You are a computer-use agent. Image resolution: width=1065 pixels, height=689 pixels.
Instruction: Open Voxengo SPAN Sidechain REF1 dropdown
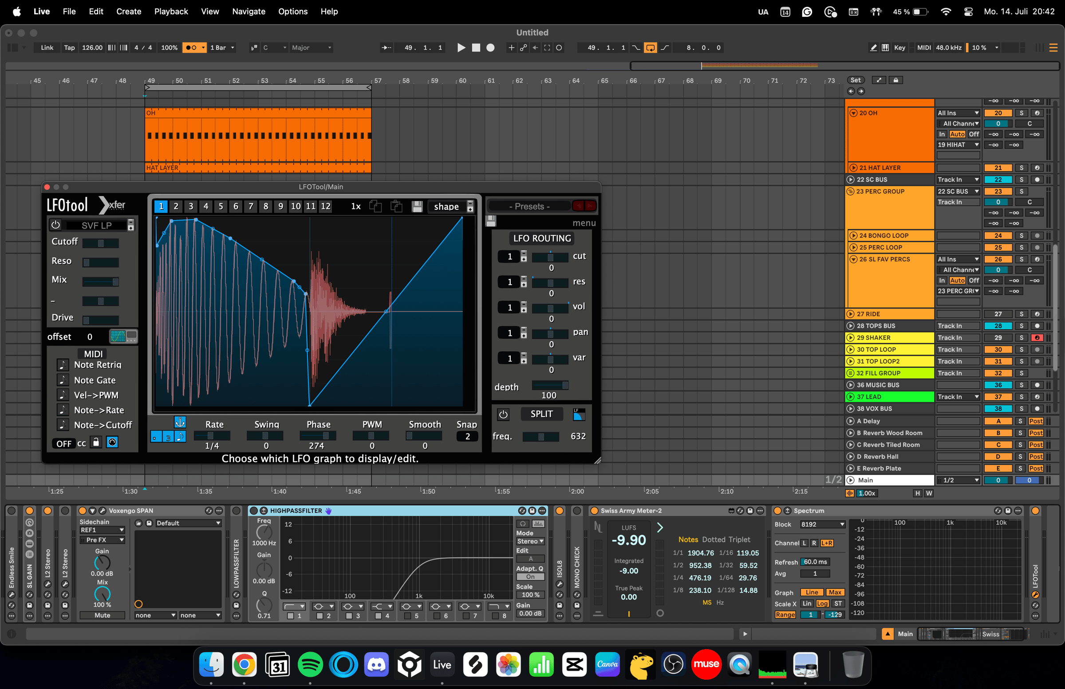click(x=102, y=530)
